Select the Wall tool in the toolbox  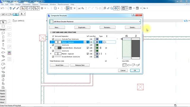pyautogui.click(x=3, y=33)
